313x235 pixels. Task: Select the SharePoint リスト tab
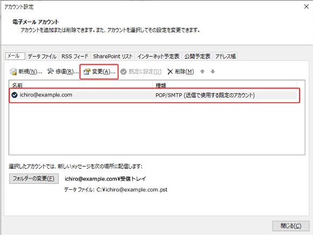[x=113, y=56]
